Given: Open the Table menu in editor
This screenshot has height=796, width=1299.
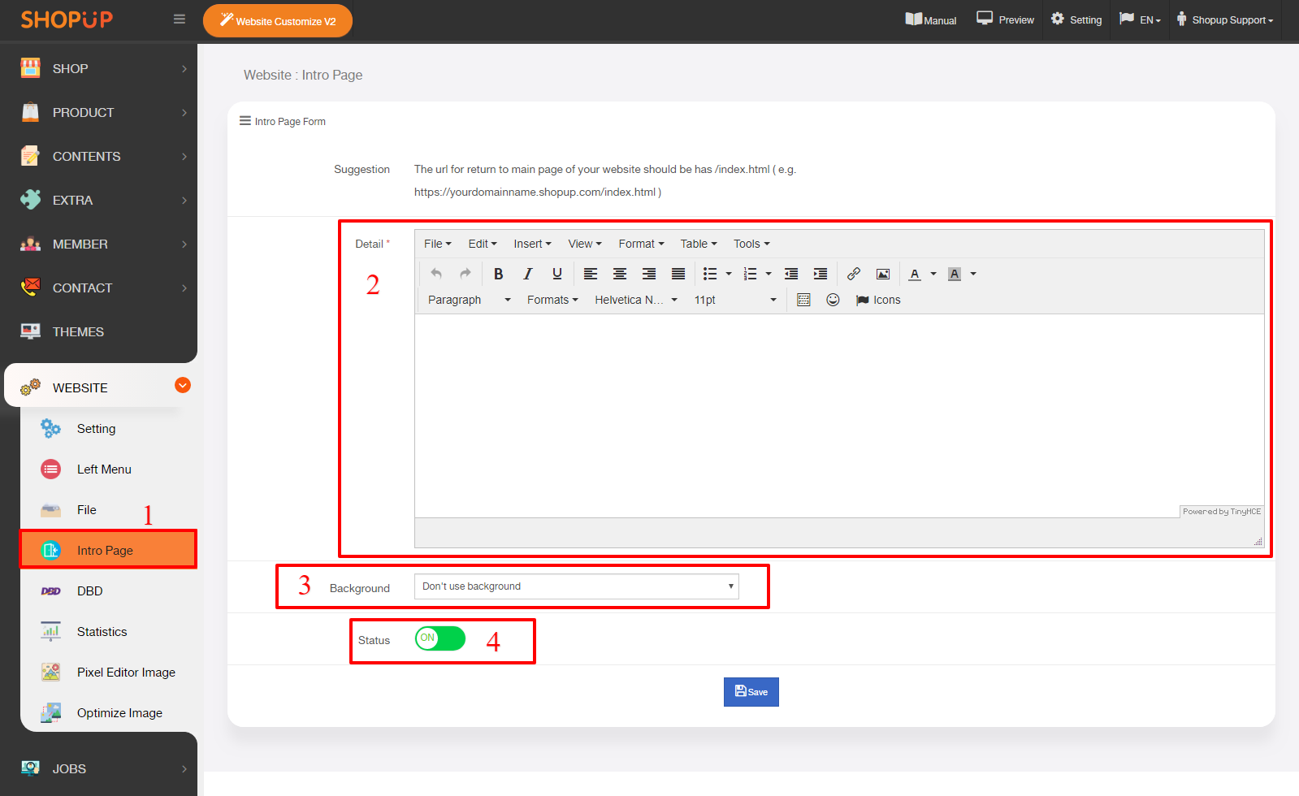Looking at the screenshot, I should click(699, 244).
